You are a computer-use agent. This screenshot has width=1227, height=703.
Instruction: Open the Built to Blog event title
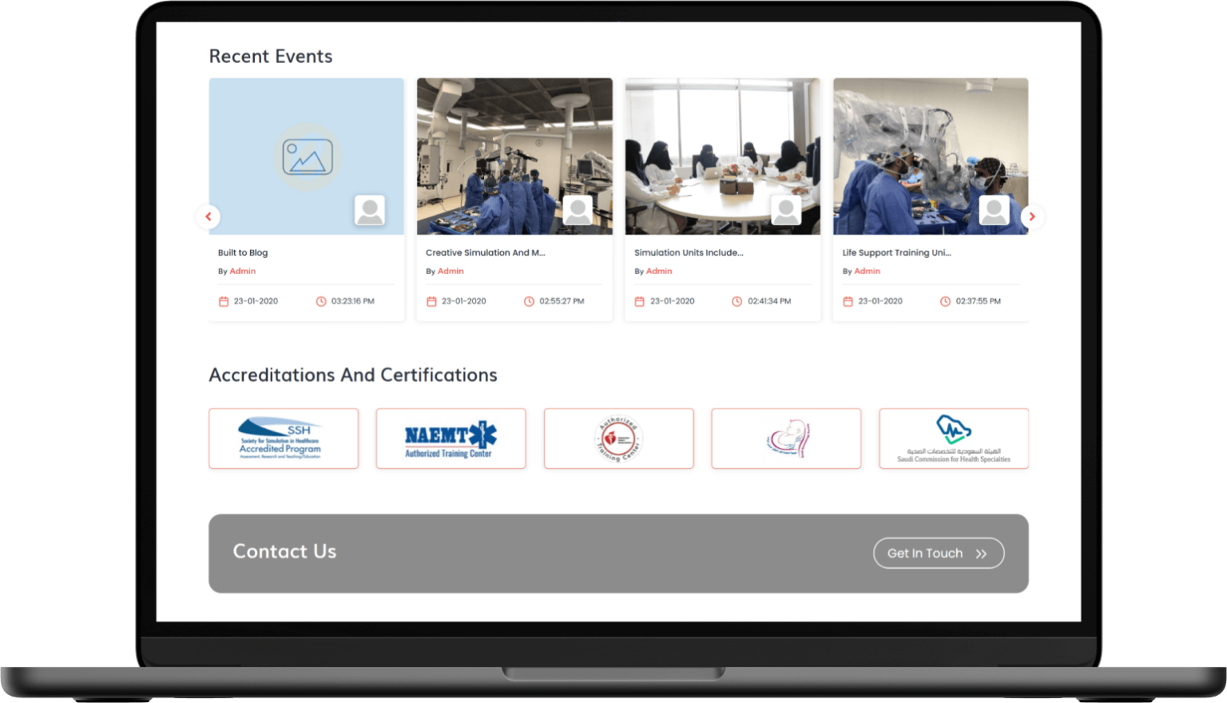pos(243,252)
